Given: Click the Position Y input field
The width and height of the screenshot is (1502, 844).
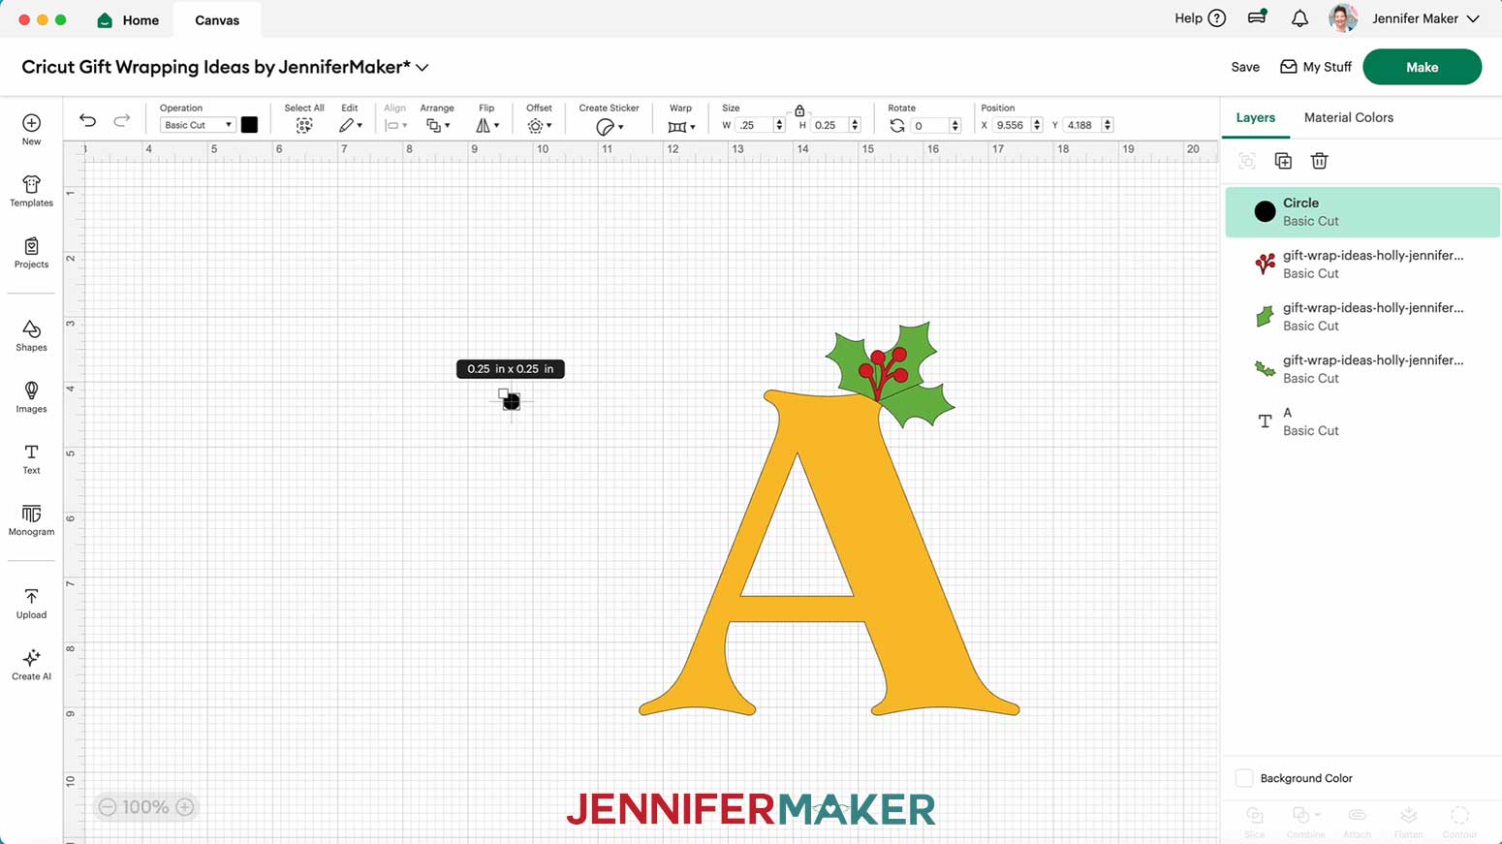Looking at the screenshot, I should click(1081, 125).
